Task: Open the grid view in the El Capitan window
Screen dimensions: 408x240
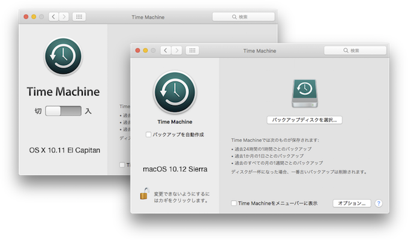Action: [x=80, y=17]
